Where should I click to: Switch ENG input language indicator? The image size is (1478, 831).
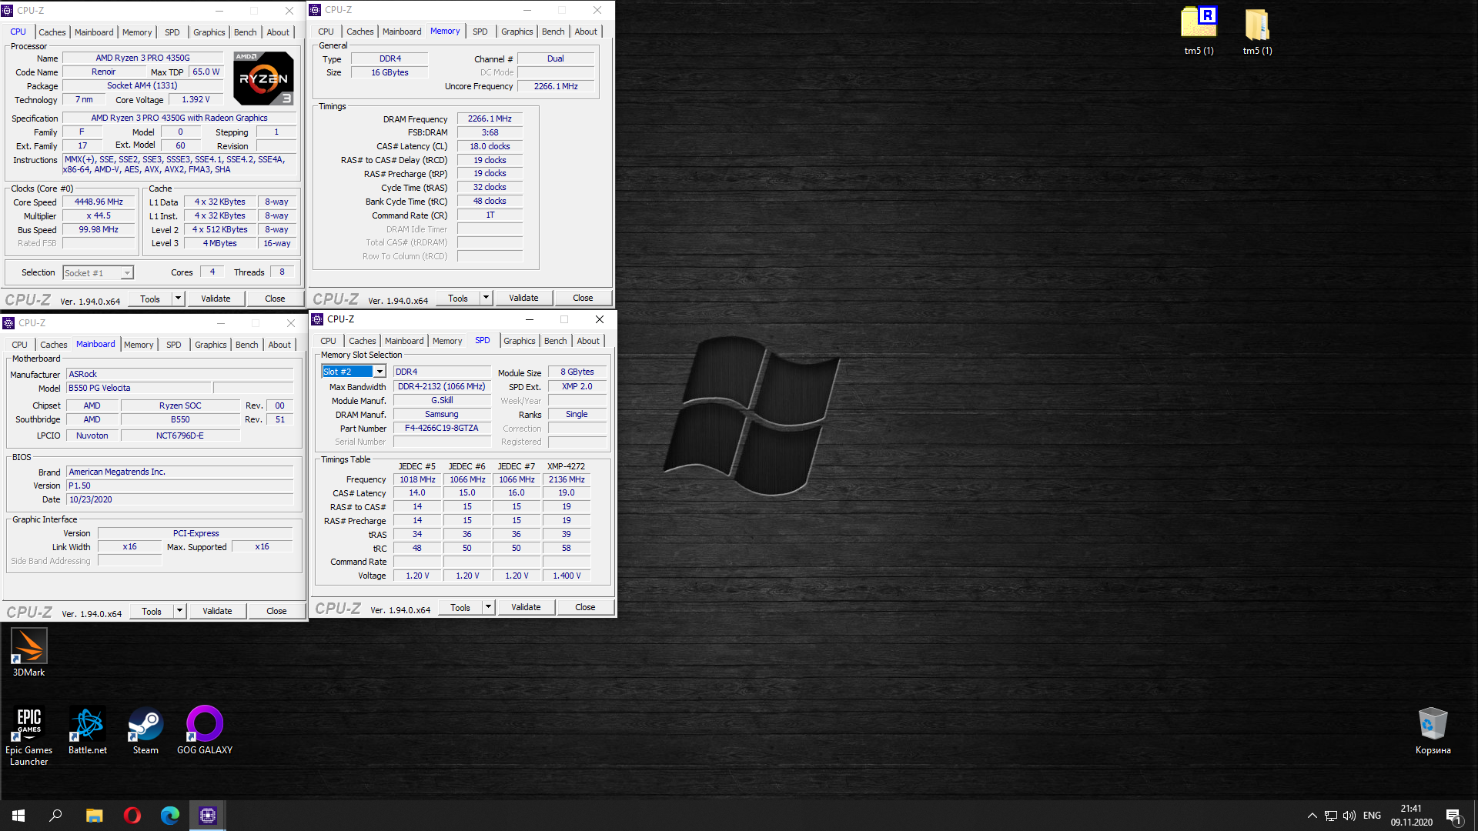(1372, 816)
